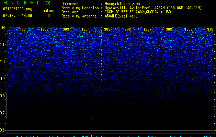
Task: Click the 1901 time marker
Action: click(24, 29)
